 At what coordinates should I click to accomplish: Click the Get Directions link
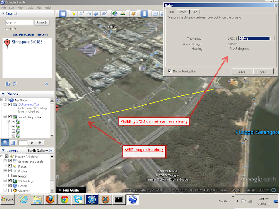tap(24, 35)
